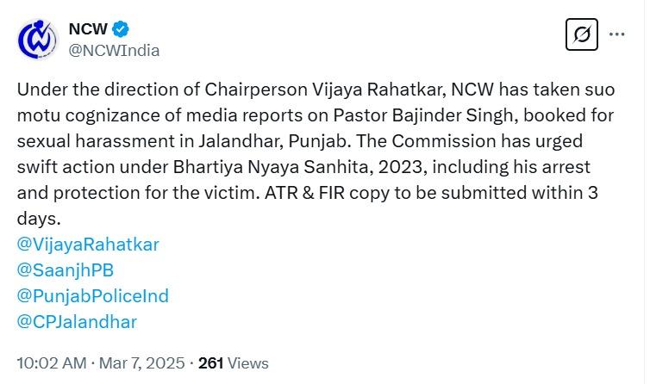The height and width of the screenshot is (384, 650).
Task: Click the Views label
Action: tap(248, 362)
